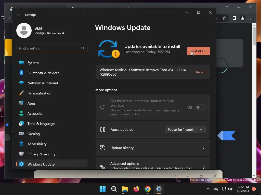Screen dimensions: 261x195
Task: Launch Firefox from the taskbar
Action: pos(136,189)
